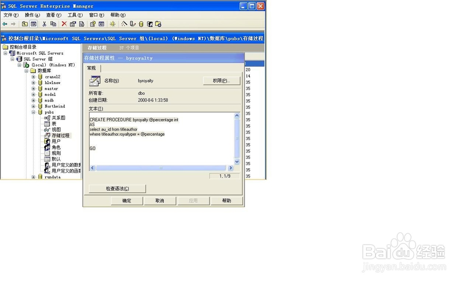Click the Copy toolbar icon
The width and height of the screenshot is (472, 283).
[53, 24]
